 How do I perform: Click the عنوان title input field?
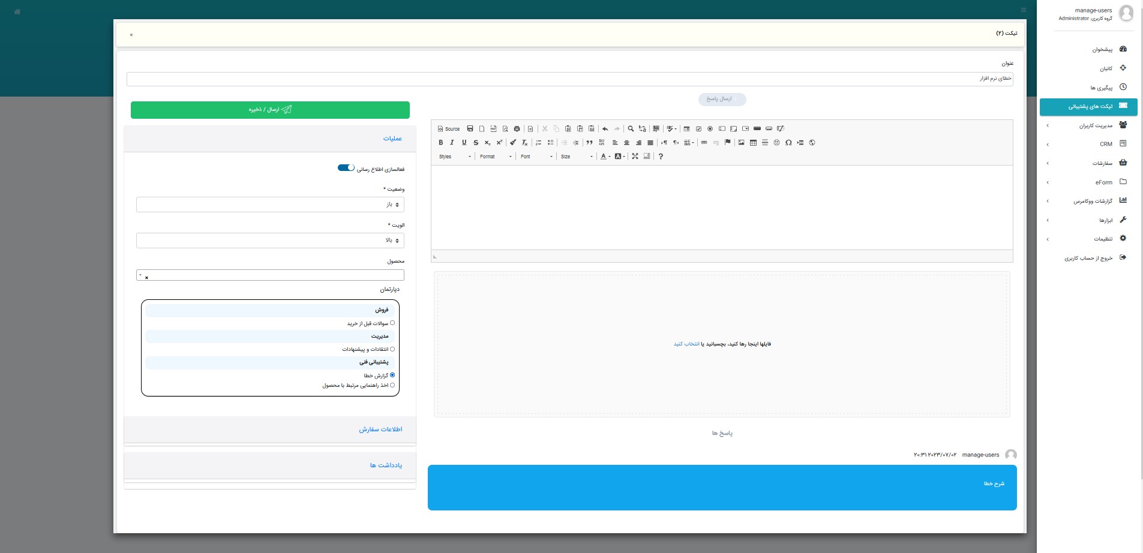point(569,79)
